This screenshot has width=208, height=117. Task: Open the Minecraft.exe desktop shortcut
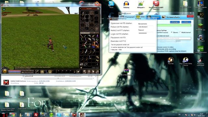click(x=201, y=27)
